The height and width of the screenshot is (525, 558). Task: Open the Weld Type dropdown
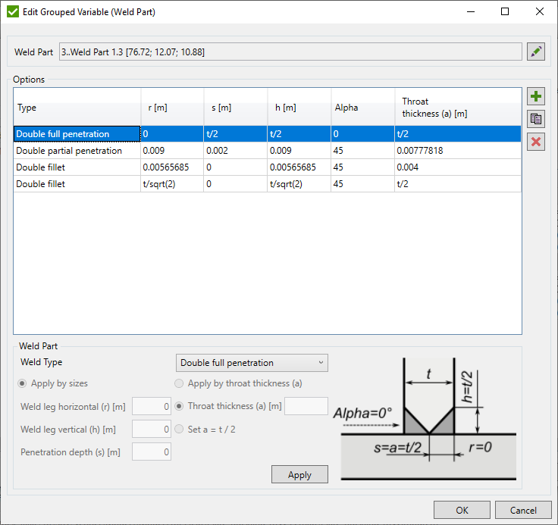coord(252,363)
